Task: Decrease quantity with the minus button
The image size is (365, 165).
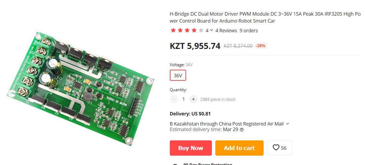Action: 174,99
